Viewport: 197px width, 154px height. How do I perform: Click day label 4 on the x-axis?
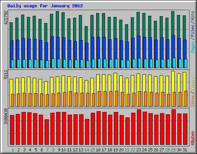30,150
